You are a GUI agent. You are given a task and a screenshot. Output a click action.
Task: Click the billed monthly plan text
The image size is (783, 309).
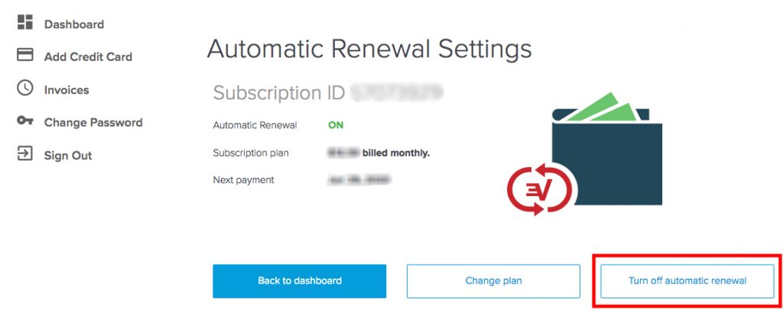[x=395, y=153]
